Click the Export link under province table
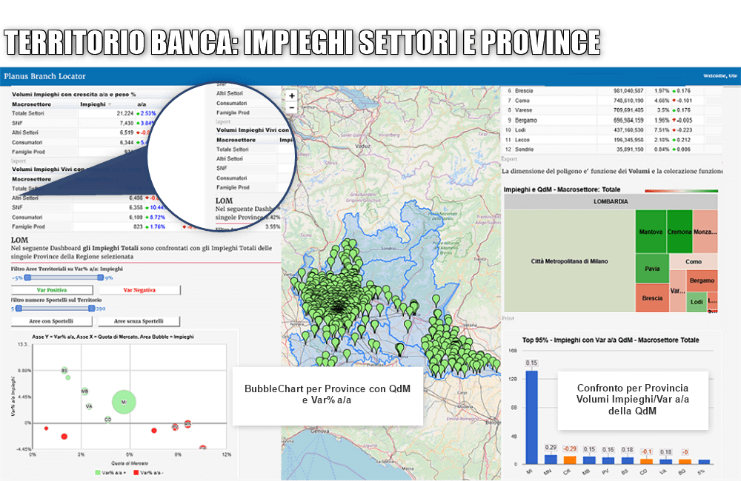 click(510, 159)
